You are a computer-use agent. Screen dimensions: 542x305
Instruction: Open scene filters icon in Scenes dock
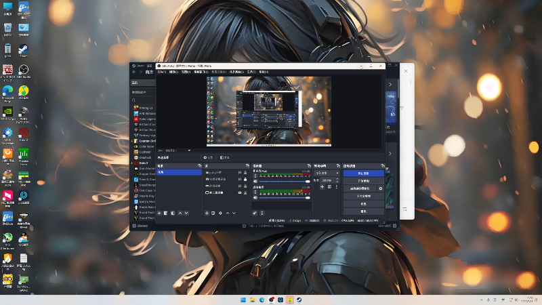pos(173,213)
